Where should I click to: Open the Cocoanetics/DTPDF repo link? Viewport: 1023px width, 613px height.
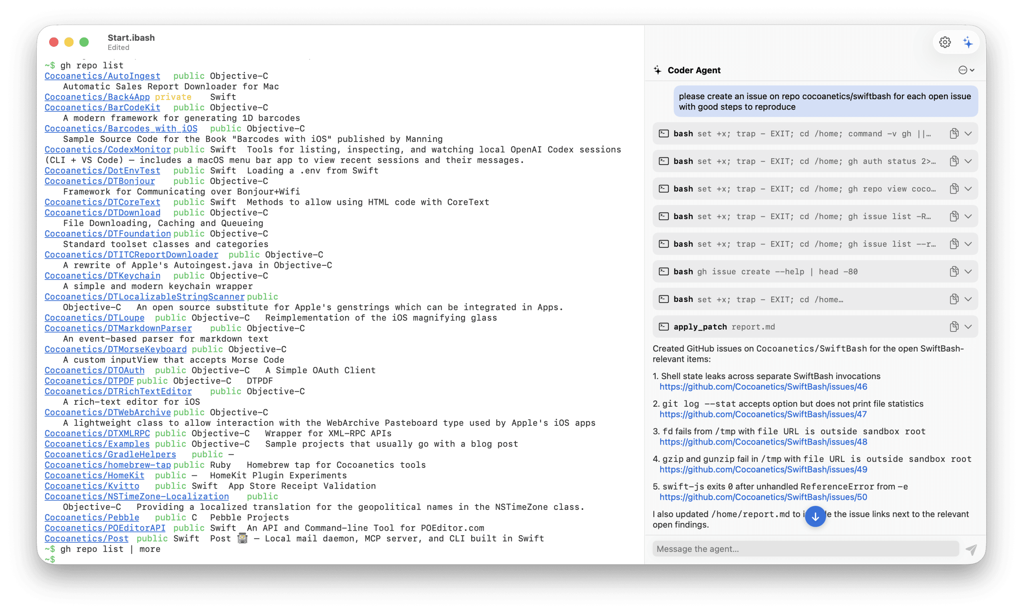pyautogui.click(x=89, y=381)
